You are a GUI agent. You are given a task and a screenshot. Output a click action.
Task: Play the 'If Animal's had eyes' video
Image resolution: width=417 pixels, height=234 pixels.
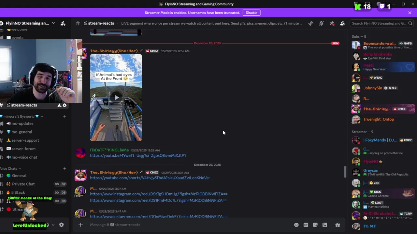coord(116,97)
